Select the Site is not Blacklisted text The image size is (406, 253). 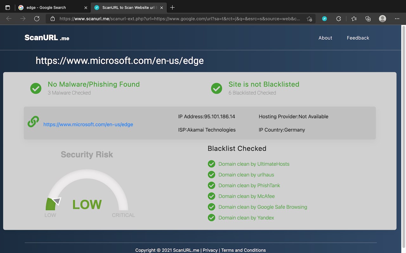[x=264, y=84]
